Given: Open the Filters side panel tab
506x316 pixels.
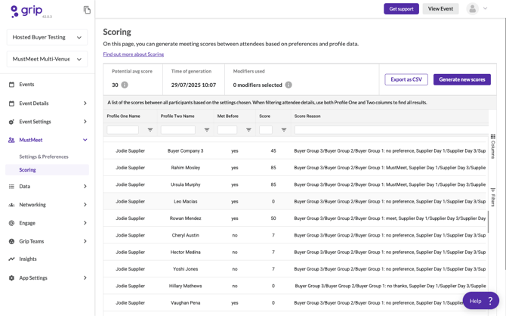Looking at the screenshot, I should tap(492, 197).
